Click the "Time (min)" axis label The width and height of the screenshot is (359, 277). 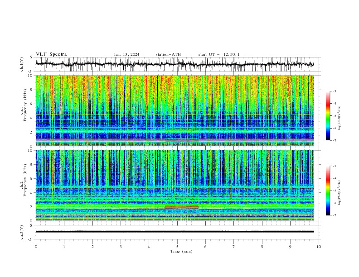click(x=181, y=251)
